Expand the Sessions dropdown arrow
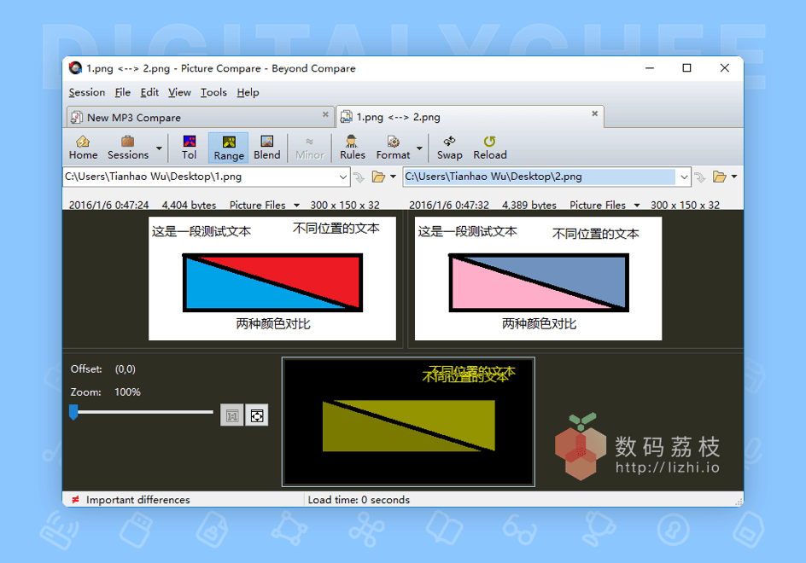The width and height of the screenshot is (806, 563). point(159,148)
